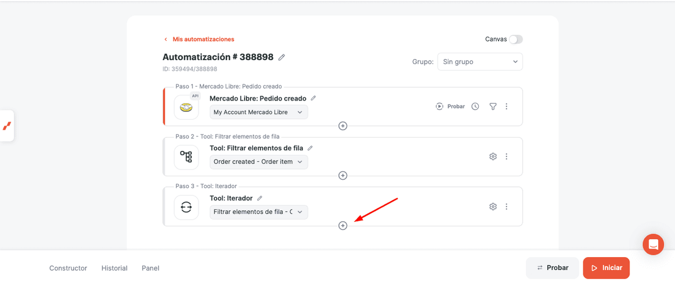This screenshot has width=675, height=283.
Task: Click the Automatización # 388898 heading
Action: click(218, 57)
